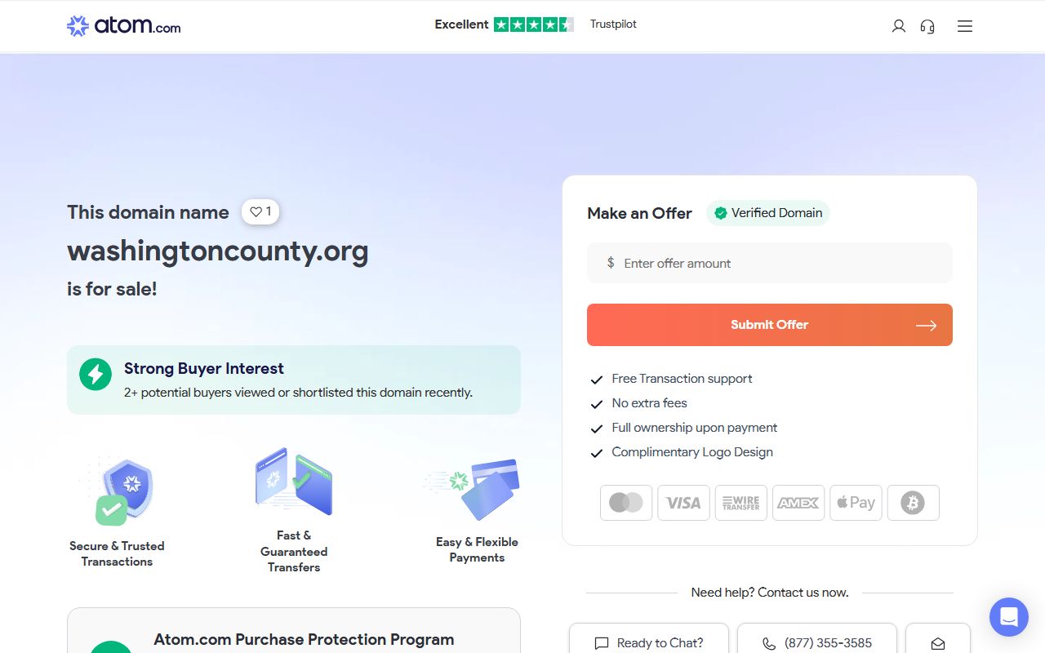Click the Atom.com logo
This screenshot has width=1045, height=653.
[x=124, y=26]
